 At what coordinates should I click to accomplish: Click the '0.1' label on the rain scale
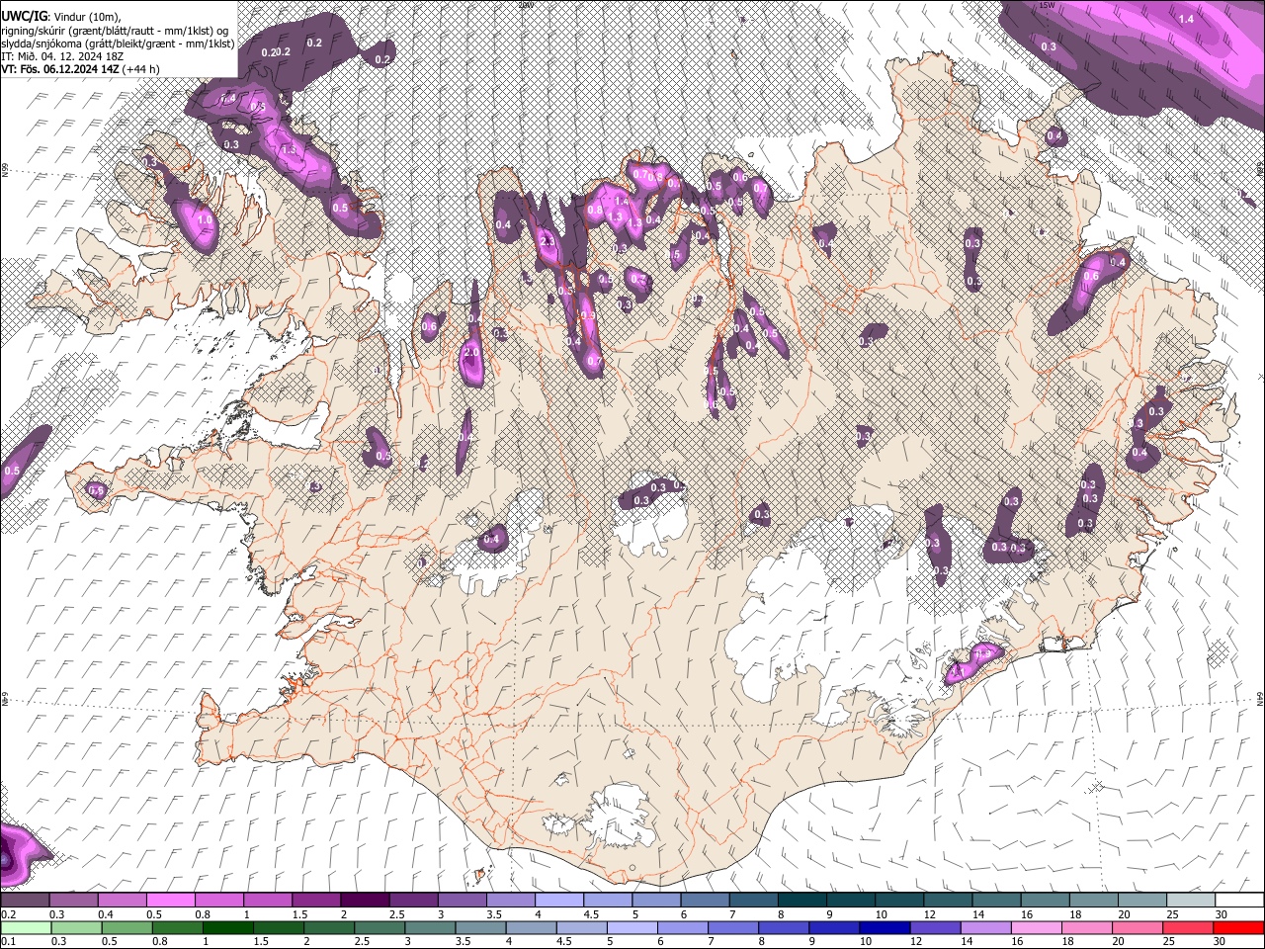pyautogui.click(x=6, y=942)
